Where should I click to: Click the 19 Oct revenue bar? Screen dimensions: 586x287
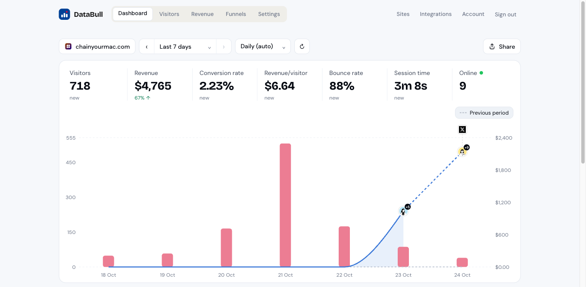(167, 260)
